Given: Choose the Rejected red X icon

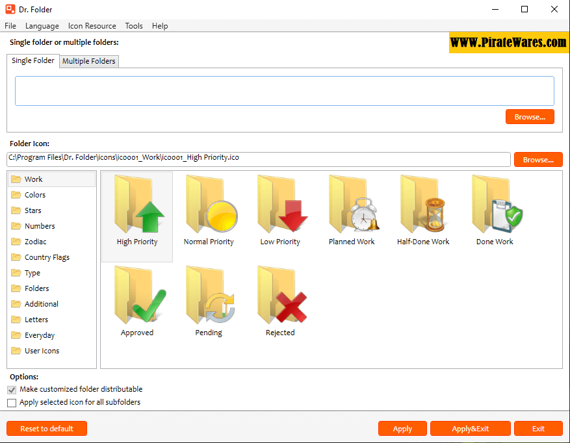Looking at the screenshot, I should [280, 297].
